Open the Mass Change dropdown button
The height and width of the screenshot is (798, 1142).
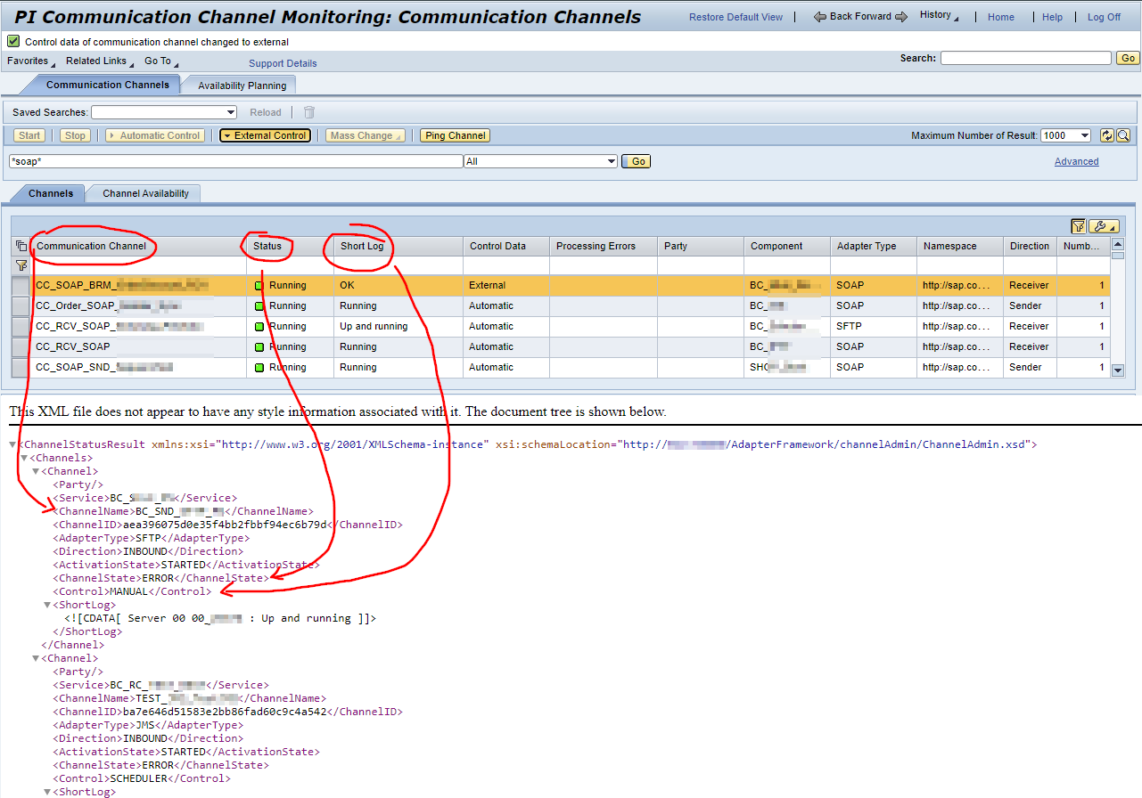(366, 135)
